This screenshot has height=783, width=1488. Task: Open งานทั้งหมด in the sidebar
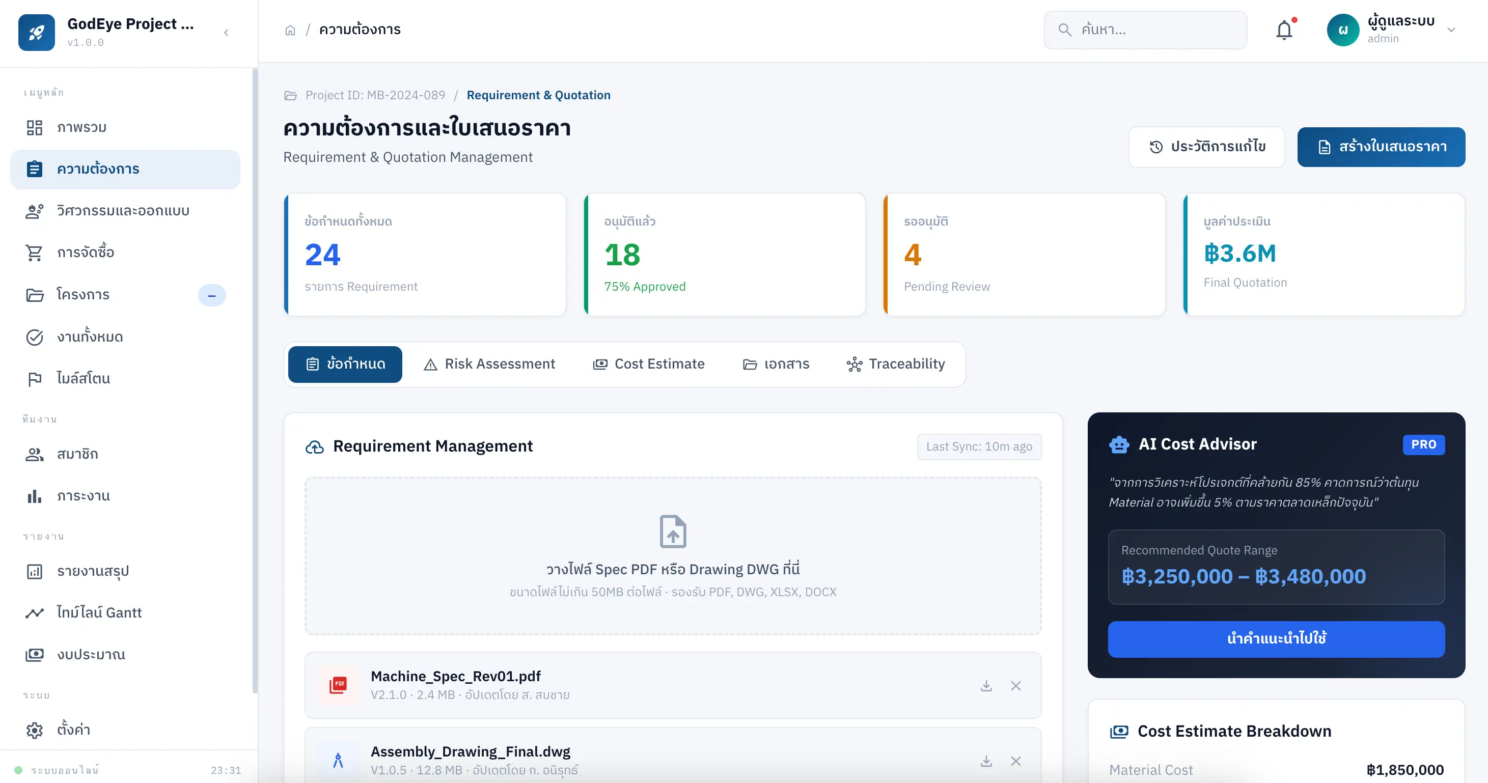point(125,337)
